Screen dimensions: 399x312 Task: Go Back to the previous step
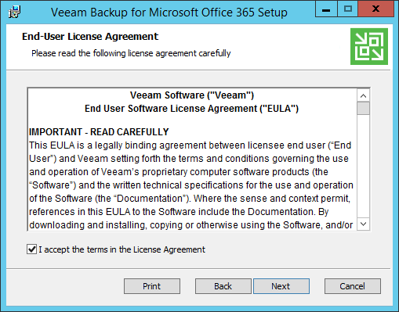tap(223, 286)
